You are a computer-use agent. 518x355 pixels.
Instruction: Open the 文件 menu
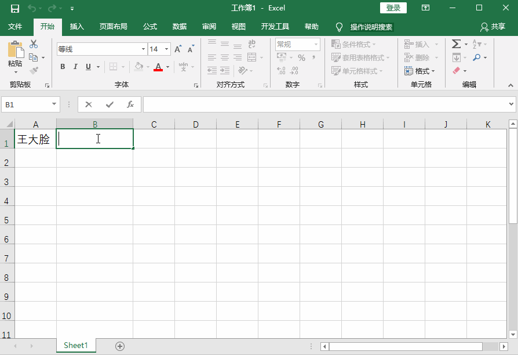(x=16, y=27)
